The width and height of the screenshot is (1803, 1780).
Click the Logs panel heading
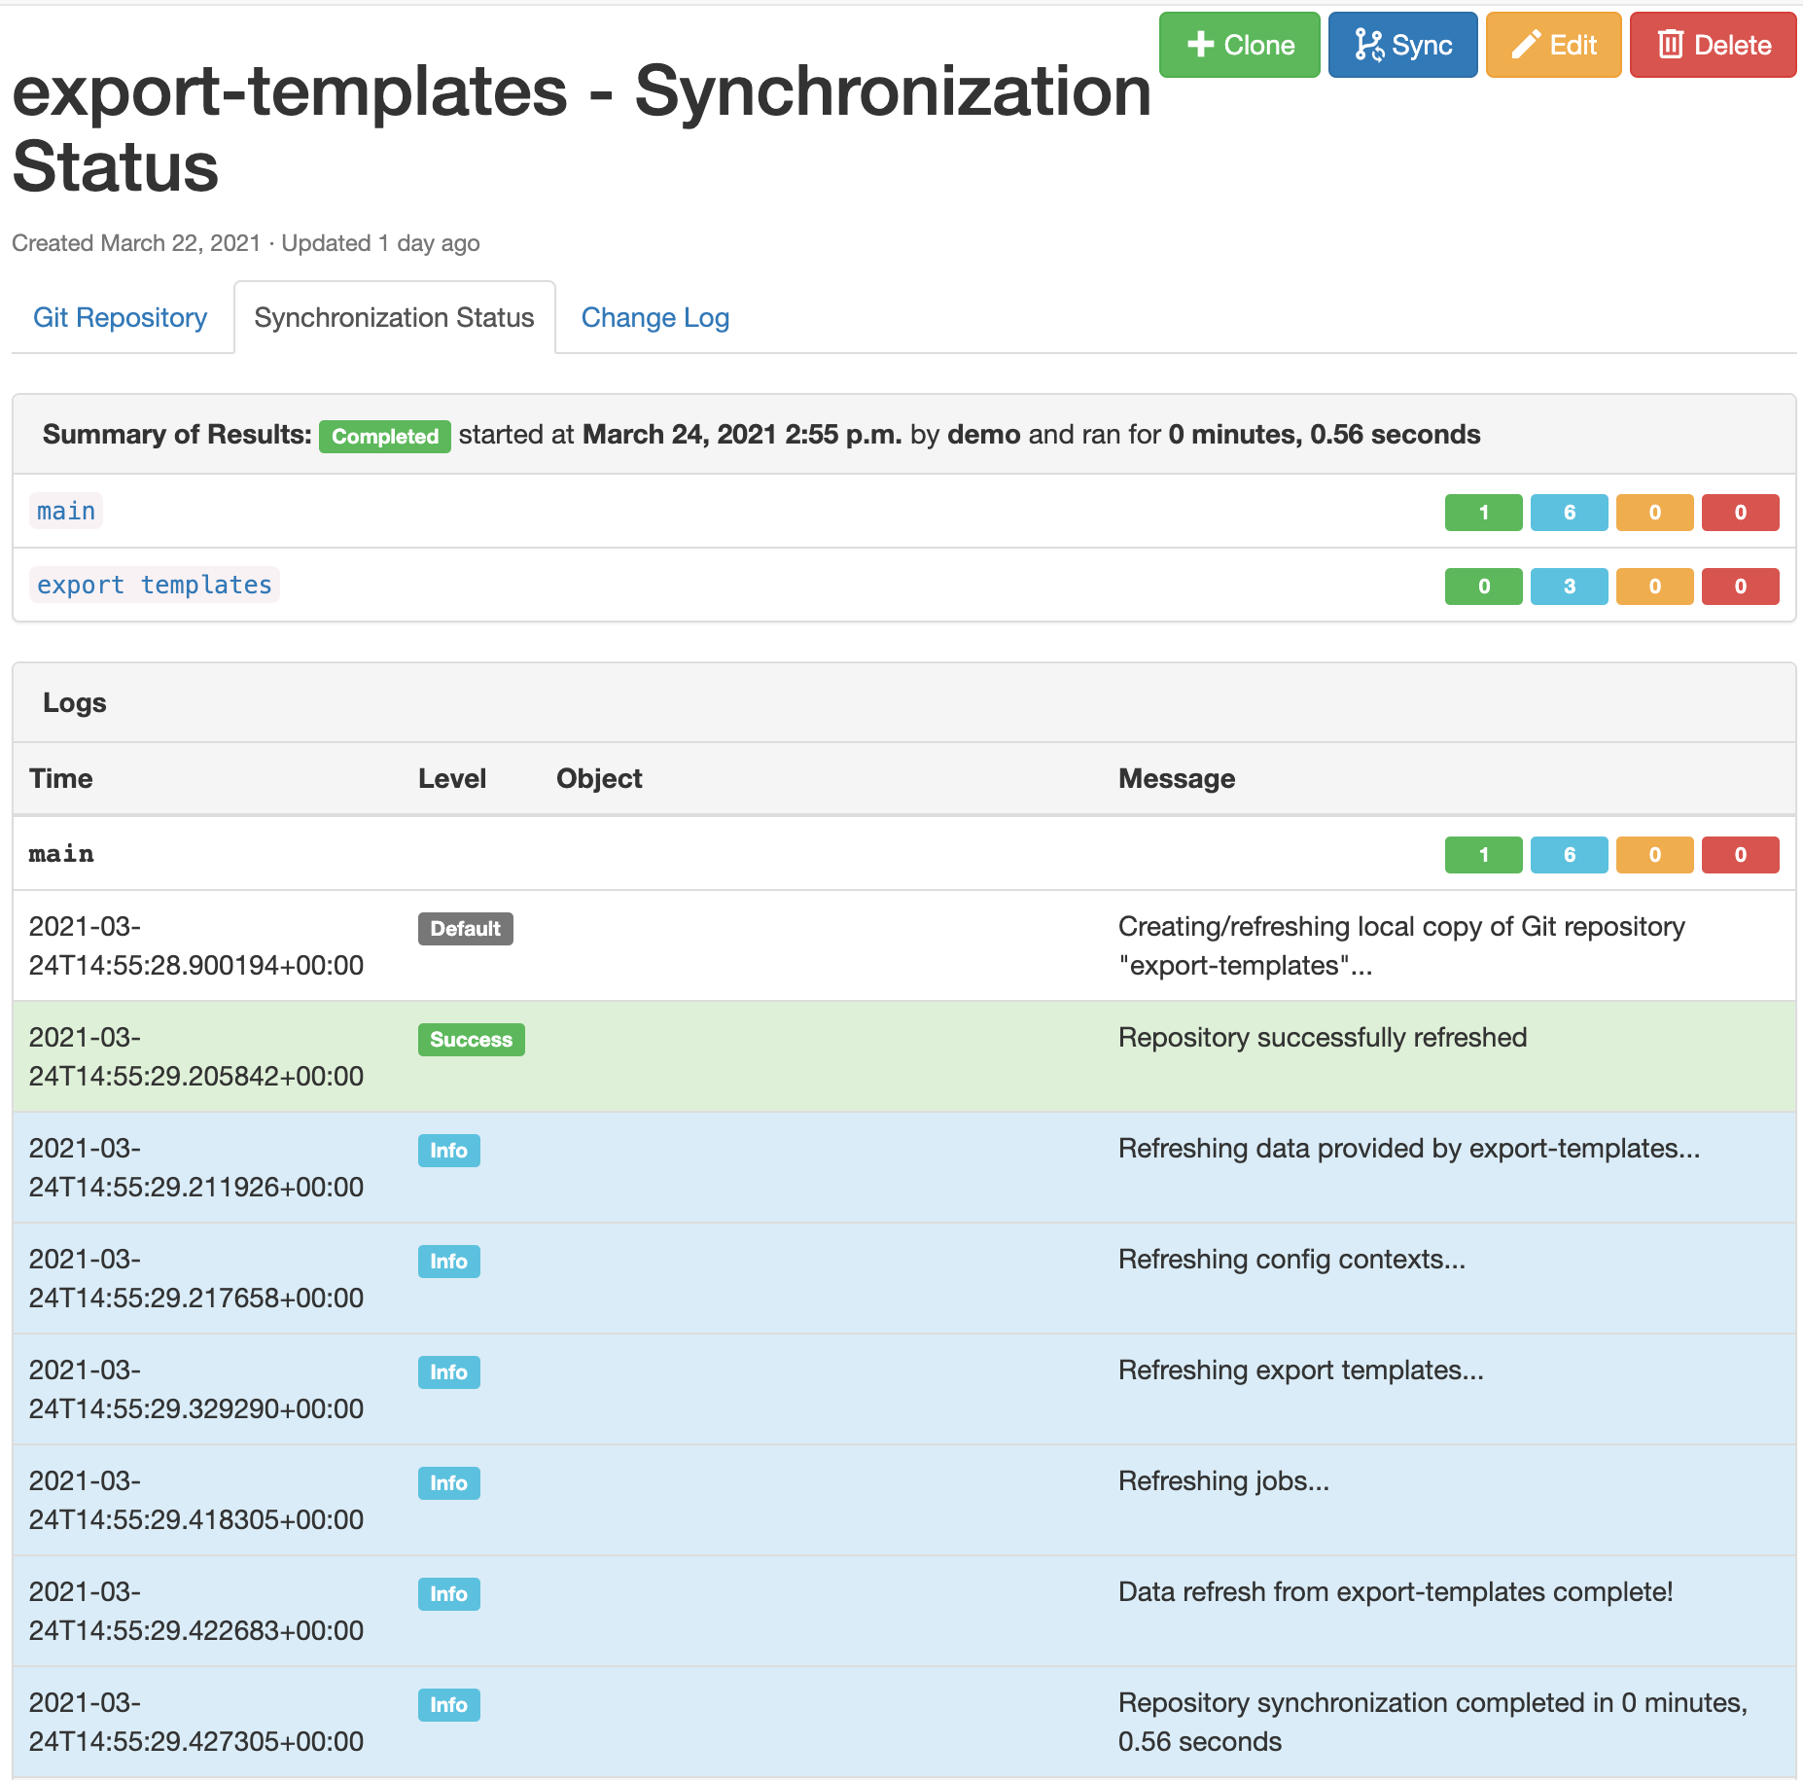point(75,702)
